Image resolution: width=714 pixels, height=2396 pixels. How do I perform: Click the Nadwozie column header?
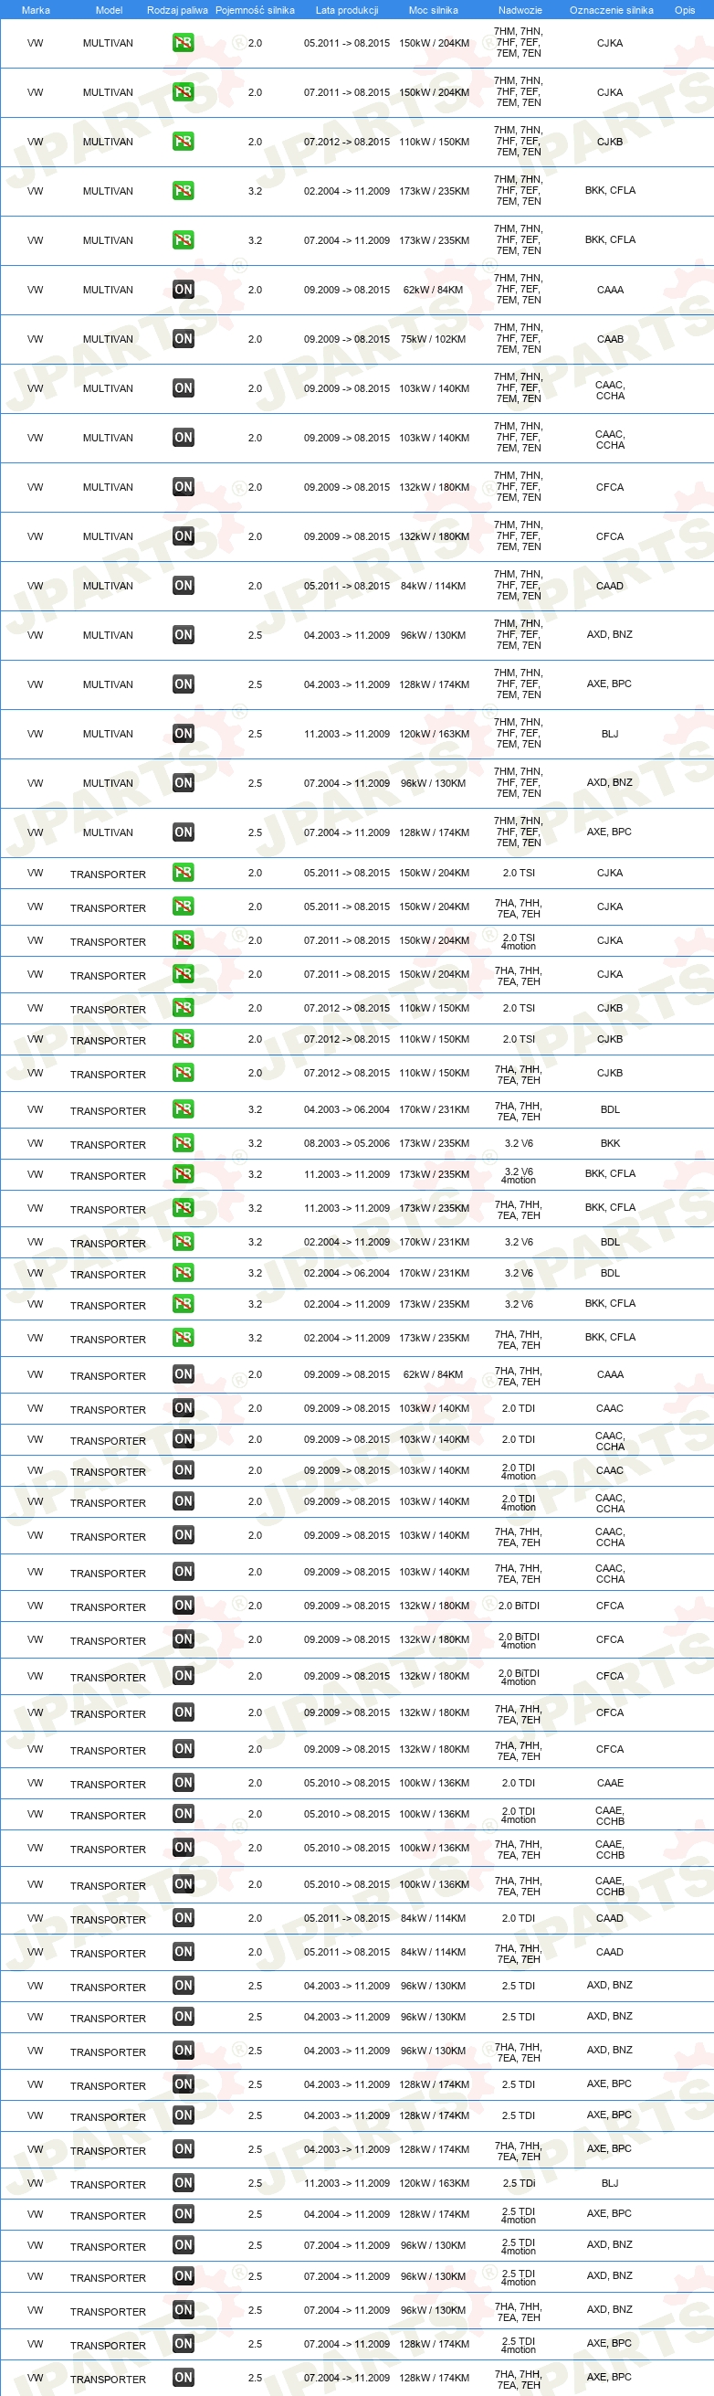click(520, 9)
